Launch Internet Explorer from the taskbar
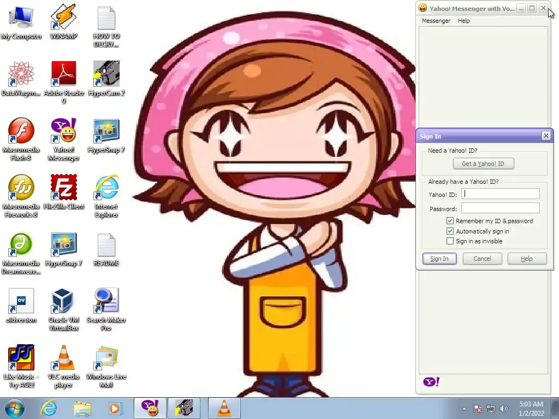 (49, 408)
